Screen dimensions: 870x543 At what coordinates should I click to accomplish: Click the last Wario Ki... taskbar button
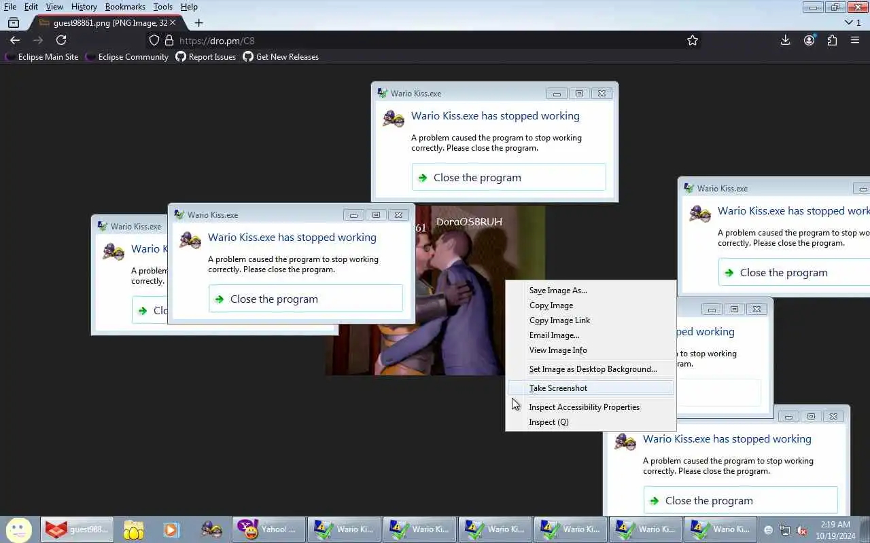(x=720, y=529)
